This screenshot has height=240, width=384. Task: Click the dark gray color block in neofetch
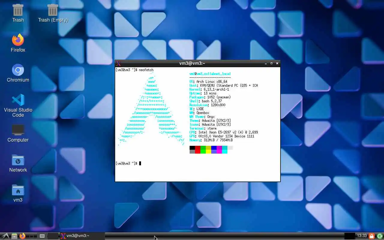coord(192,152)
